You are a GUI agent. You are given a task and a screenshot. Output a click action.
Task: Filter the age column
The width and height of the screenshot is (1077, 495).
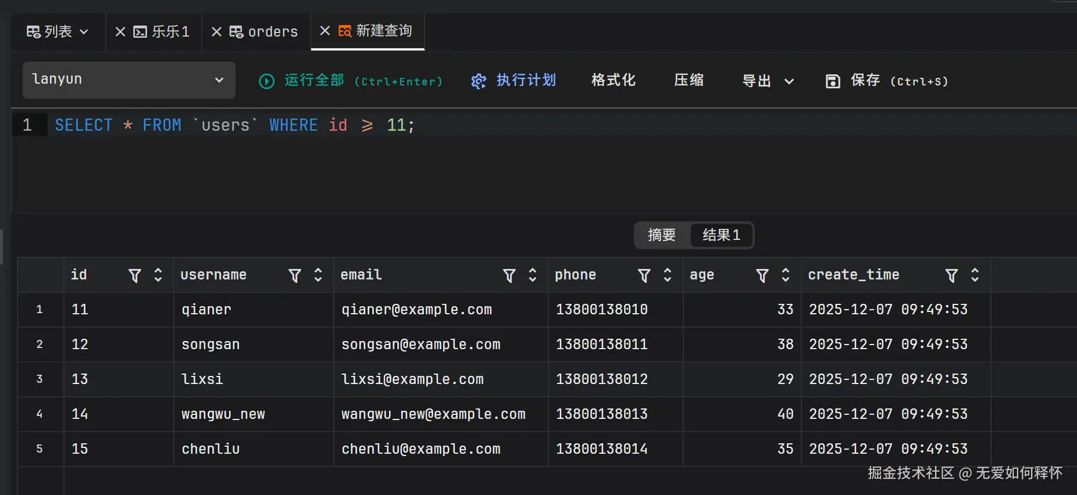point(762,275)
